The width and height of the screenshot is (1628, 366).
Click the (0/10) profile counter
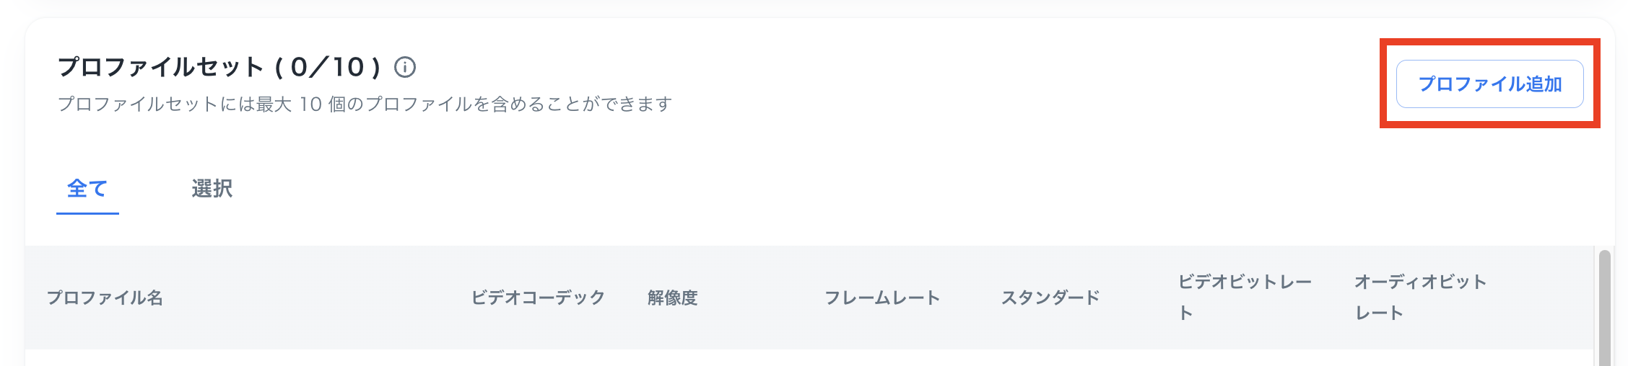click(327, 68)
